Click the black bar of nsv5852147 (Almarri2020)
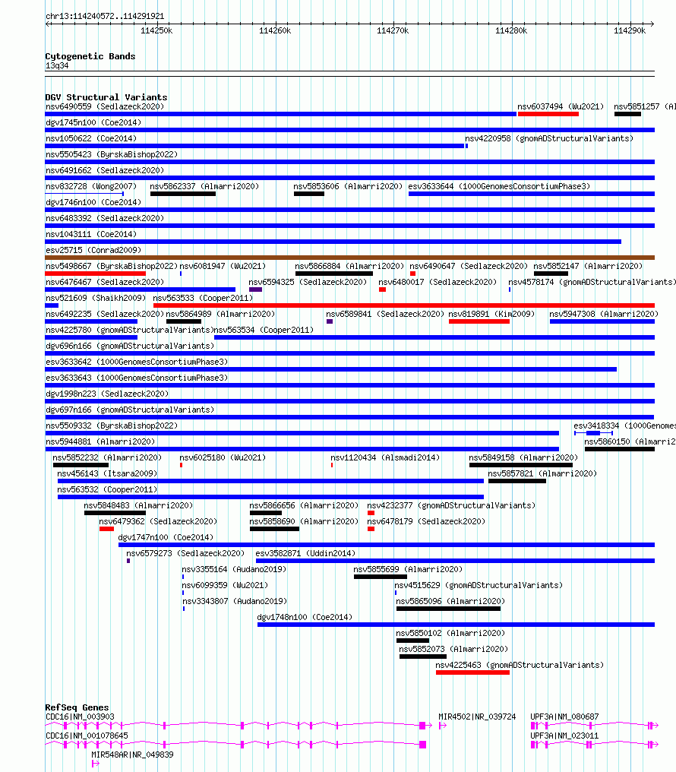This screenshot has height=772, width=676. point(551,274)
